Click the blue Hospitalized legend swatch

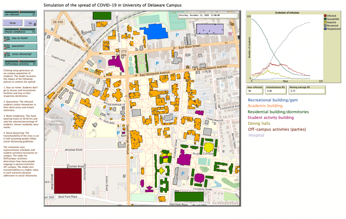pos(325,29)
